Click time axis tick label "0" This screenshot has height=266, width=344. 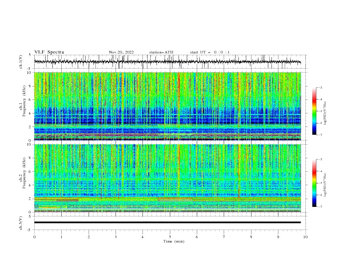34,237
